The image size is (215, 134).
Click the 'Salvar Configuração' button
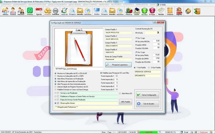pos(148,95)
